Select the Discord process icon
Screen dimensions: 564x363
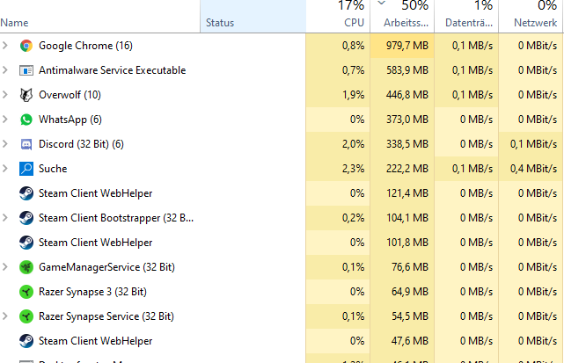click(26, 144)
